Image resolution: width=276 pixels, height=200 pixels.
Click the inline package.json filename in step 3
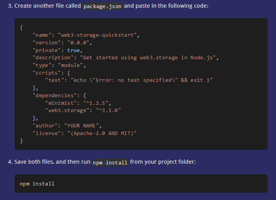102,7
